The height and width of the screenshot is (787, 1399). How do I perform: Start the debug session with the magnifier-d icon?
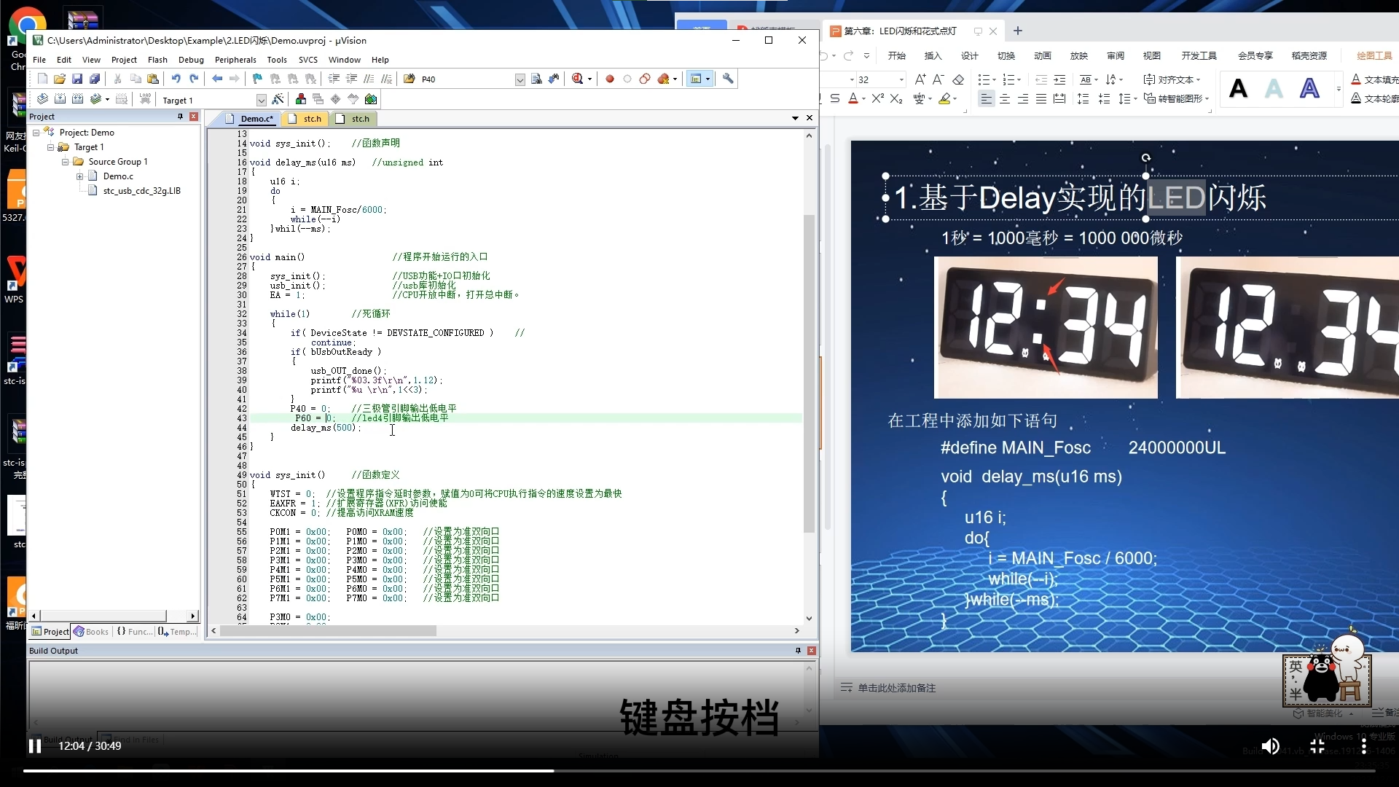coord(578,79)
